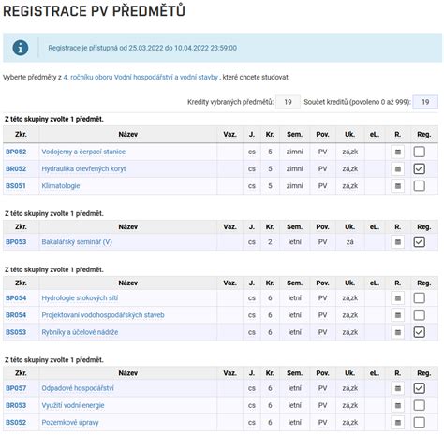444x435 pixels.
Task: Open the BS051 course code link
Action: [x=16, y=186]
